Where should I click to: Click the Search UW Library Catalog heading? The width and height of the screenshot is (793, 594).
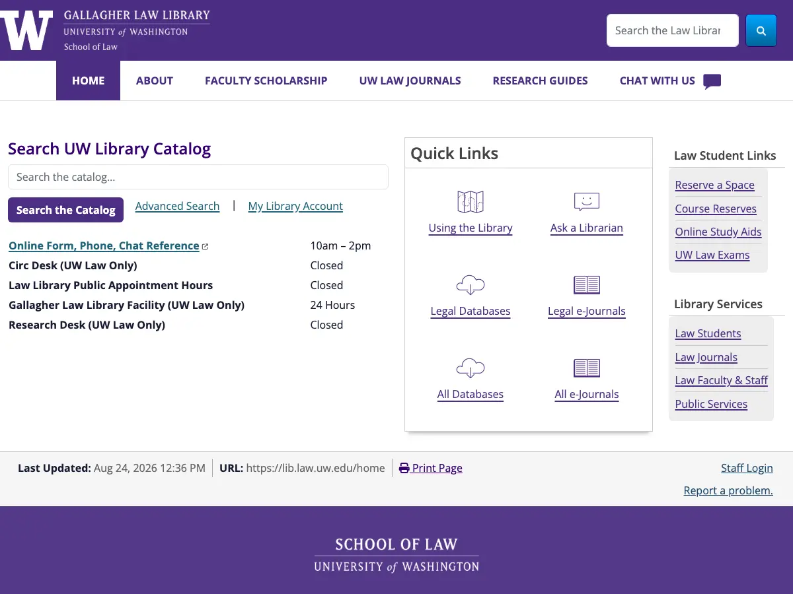(110, 148)
